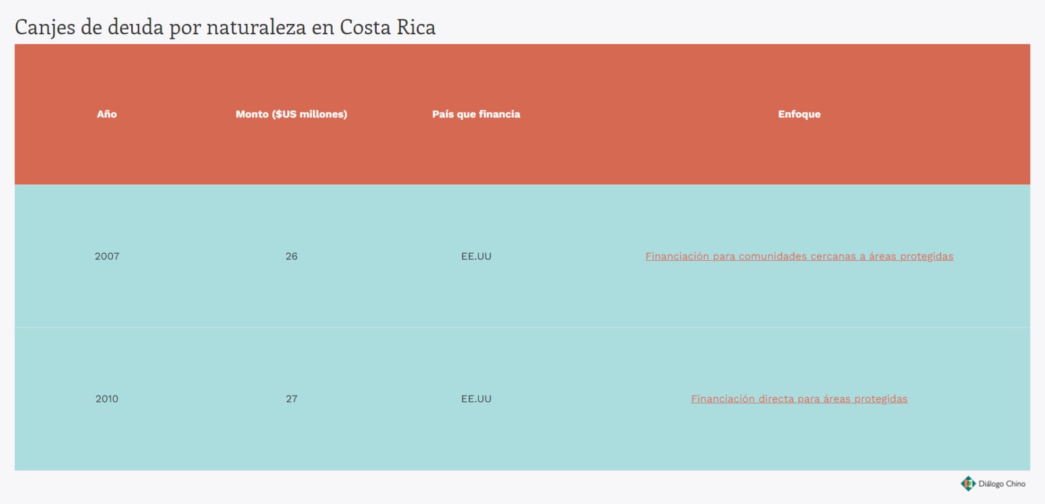
Task: Click the Año column header
Action: [107, 114]
